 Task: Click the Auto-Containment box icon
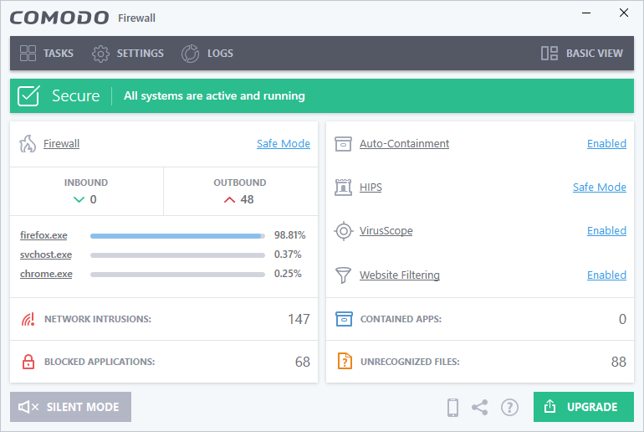pyautogui.click(x=343, y=144)
